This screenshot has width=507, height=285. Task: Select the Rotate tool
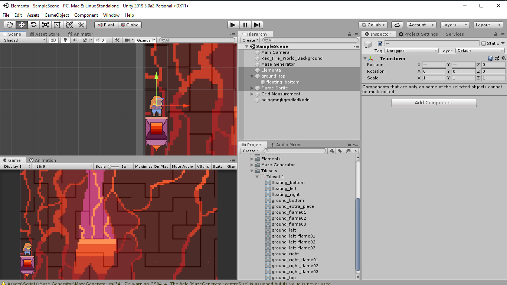tap(34, 25)
